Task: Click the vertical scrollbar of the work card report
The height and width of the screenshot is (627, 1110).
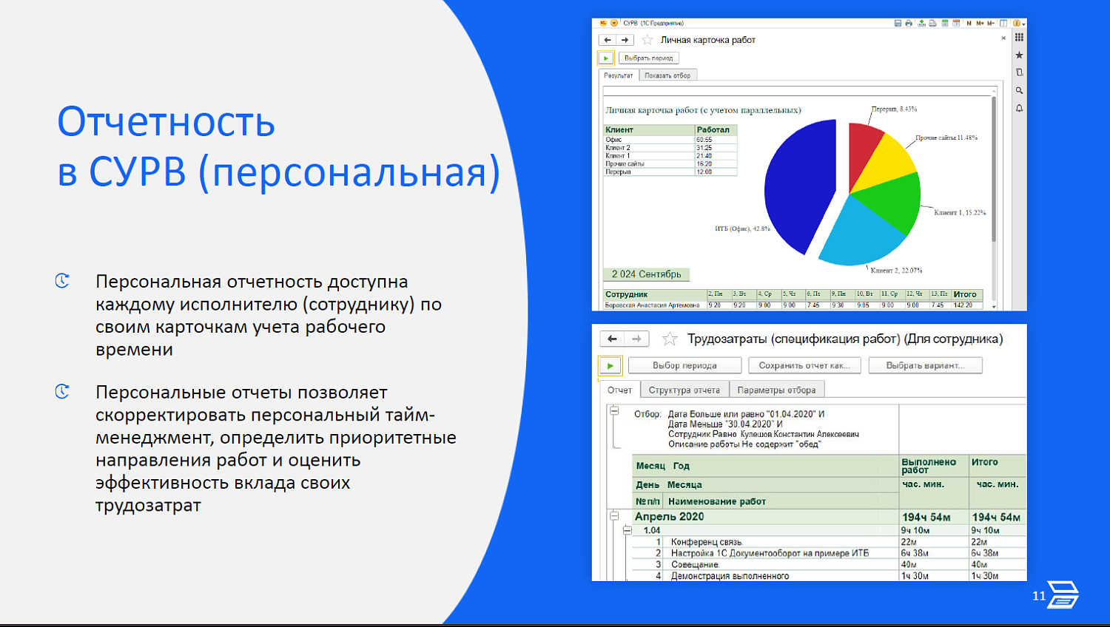Action: [x=994, y=170]
